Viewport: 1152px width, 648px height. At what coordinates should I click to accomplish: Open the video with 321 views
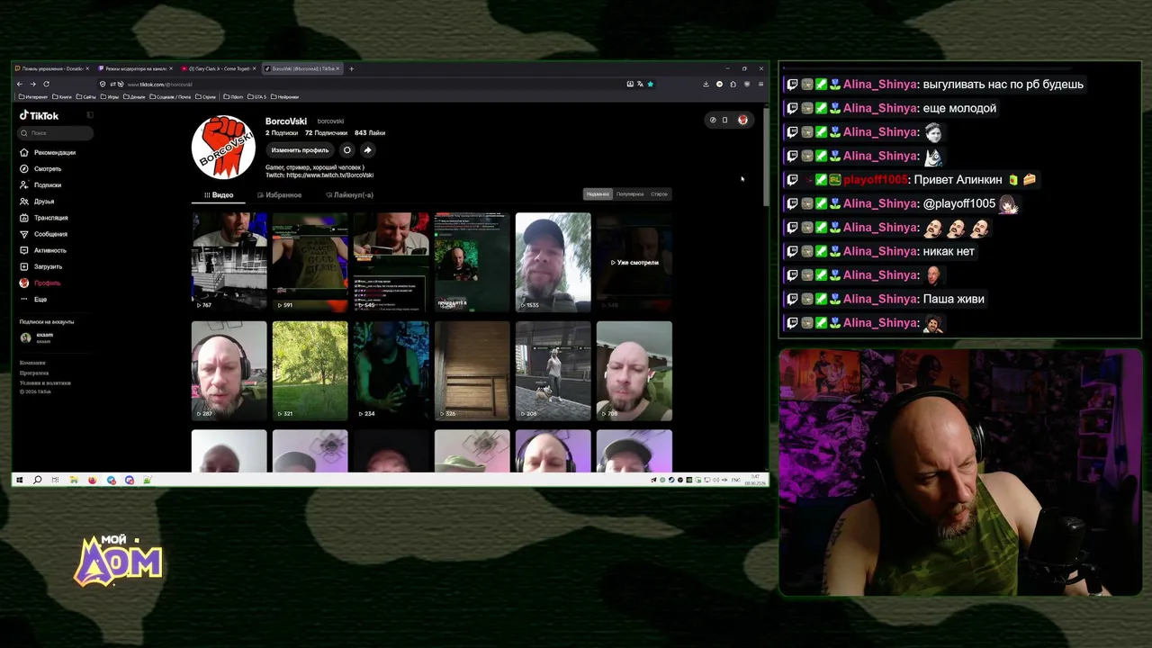[x=310, y=371]
